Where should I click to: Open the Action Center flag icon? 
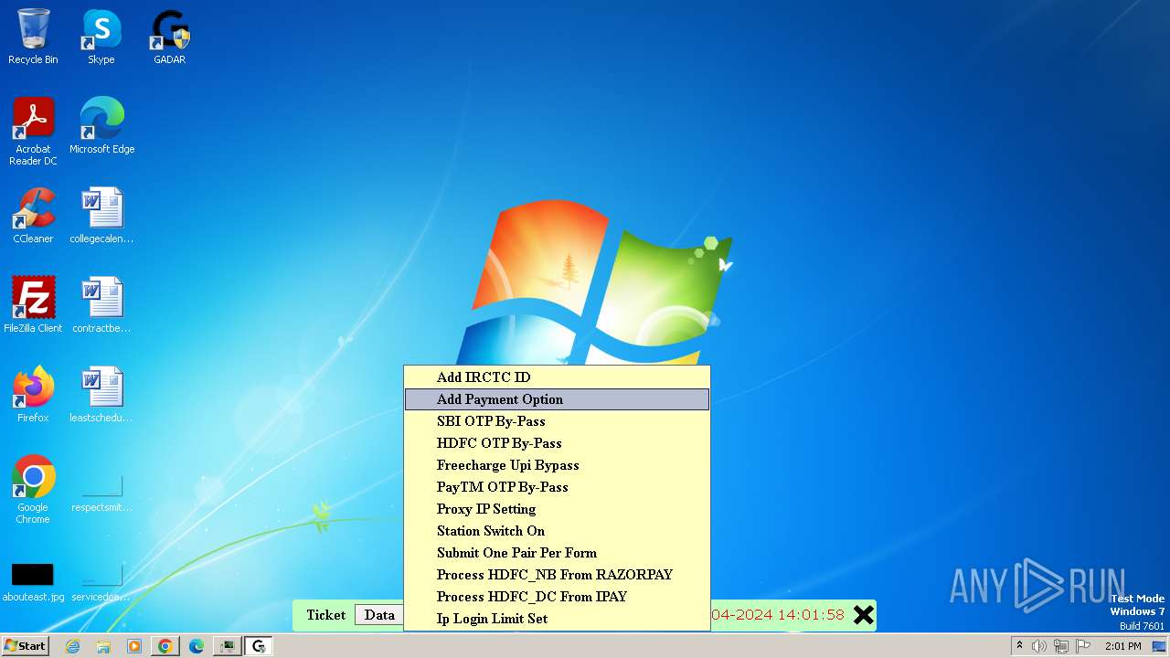[x=1081, y=646]
